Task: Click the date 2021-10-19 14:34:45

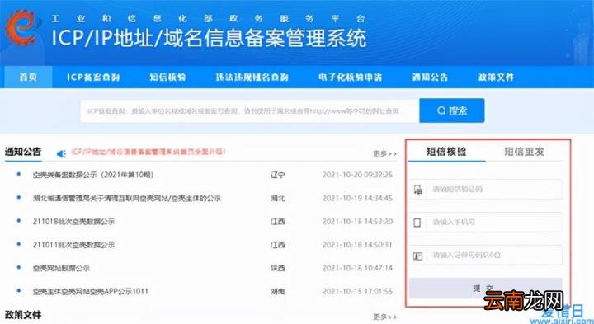Action: point(357,199)
